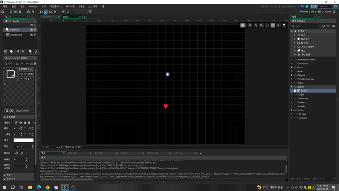Create a new asset layer icon

30,52
